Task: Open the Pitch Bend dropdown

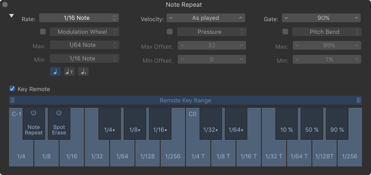Action: coord(327,32)
